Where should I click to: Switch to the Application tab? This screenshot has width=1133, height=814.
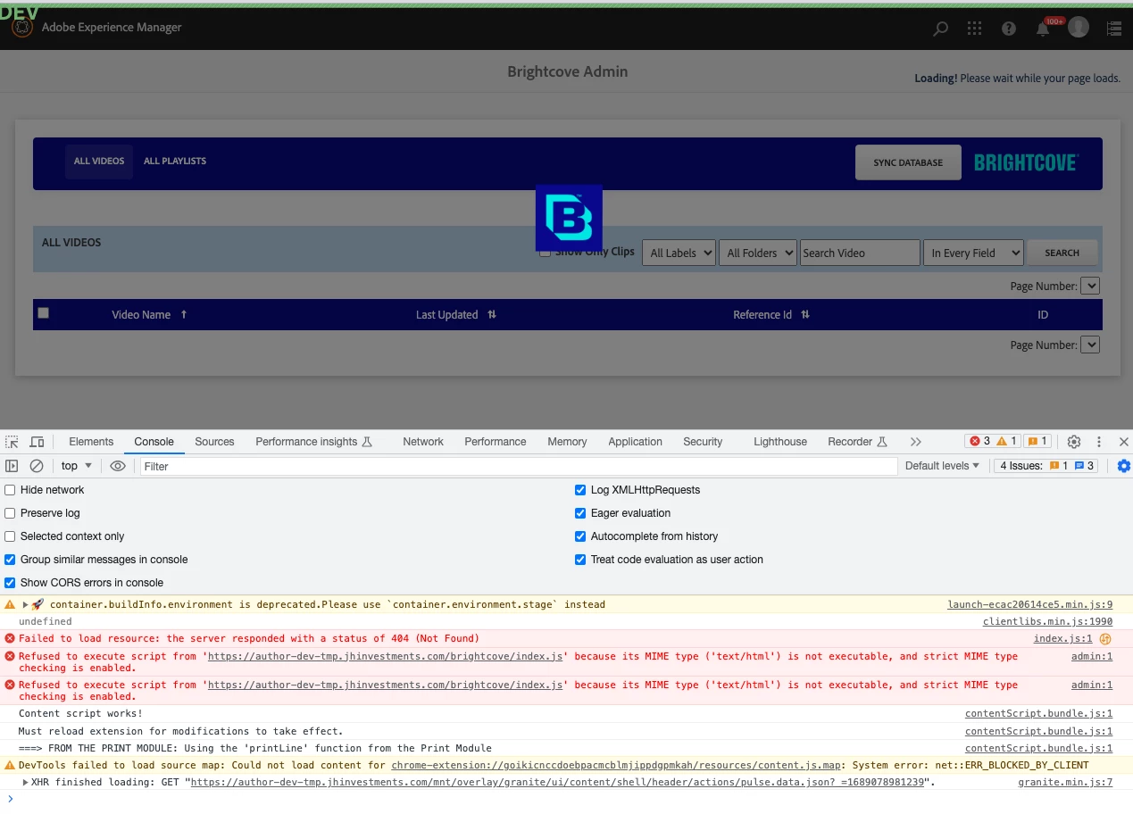click(x=635, y=442)
